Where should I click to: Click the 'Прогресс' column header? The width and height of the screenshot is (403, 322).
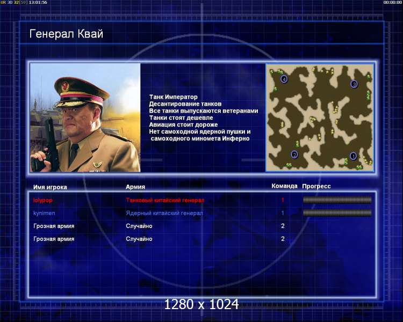click(316, 186)
